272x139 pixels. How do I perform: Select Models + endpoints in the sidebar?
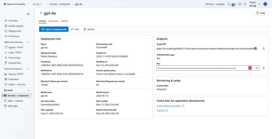(17, 96)
